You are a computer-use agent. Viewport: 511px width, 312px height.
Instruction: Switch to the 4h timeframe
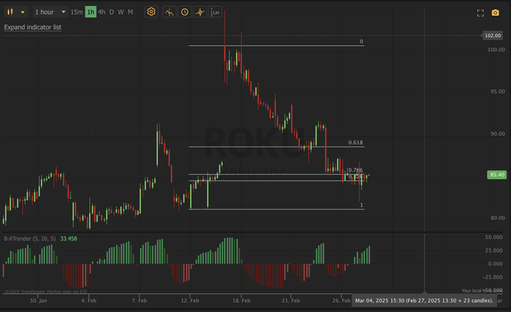101,12
